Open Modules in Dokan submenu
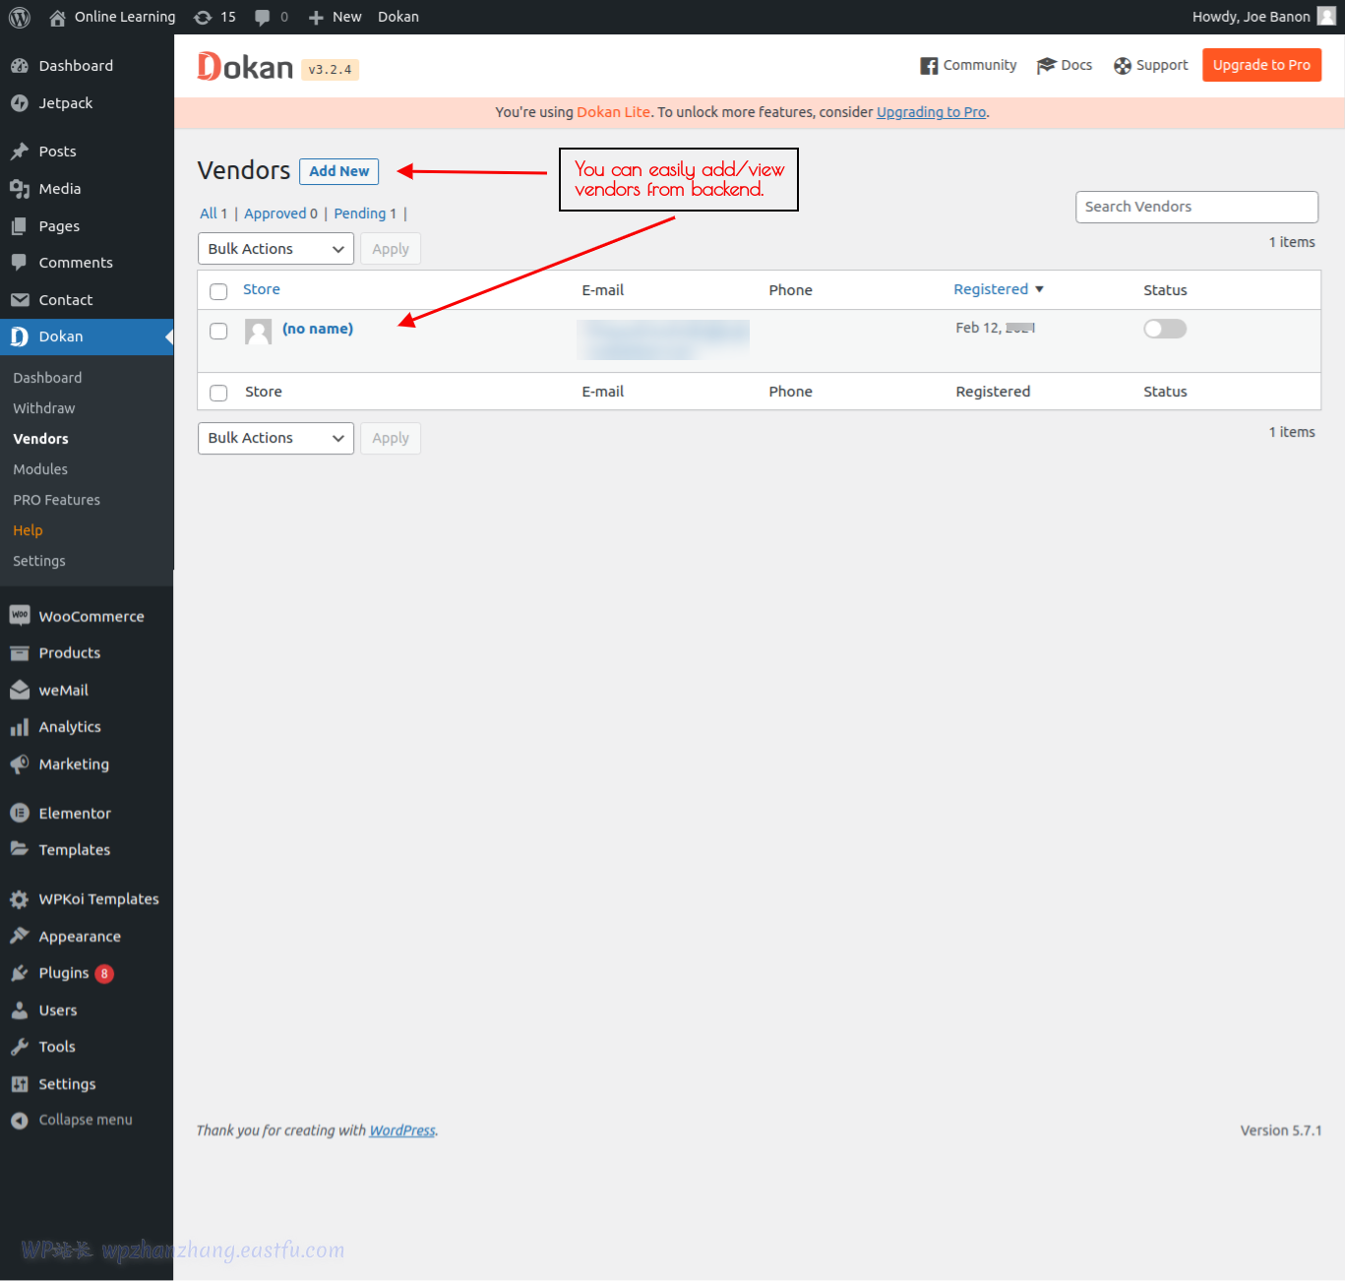 [x=40, y=469]
